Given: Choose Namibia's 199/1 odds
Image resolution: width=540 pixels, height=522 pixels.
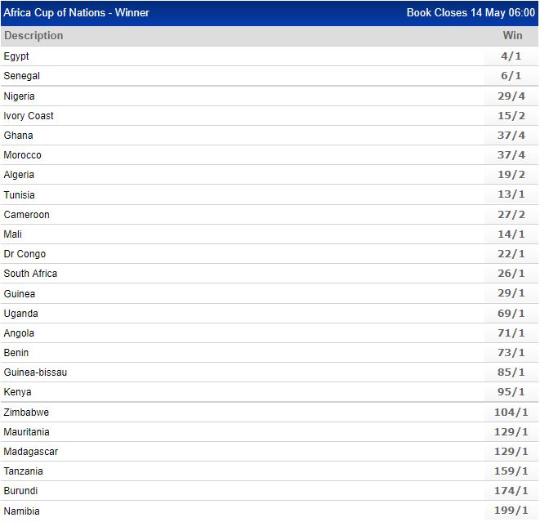Looking at the screenshot, I should (x=511, y=511).
